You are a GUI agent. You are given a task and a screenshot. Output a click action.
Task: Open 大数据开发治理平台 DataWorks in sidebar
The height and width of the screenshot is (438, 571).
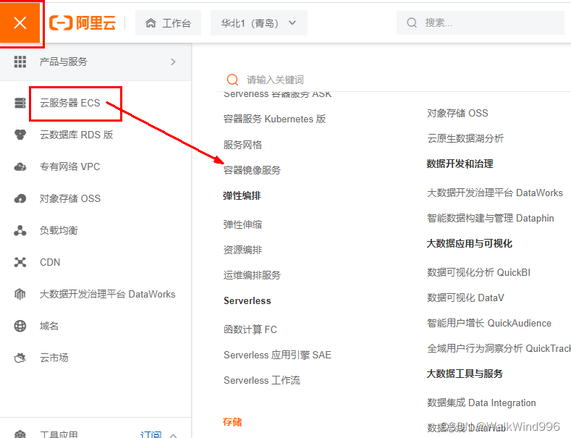pyautogui.click(x=107, y=294)
